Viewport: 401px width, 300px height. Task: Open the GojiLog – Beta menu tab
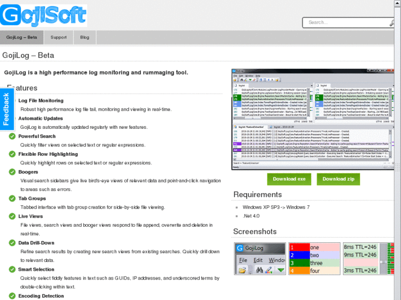pyautogui.click(x=22, y=37)
